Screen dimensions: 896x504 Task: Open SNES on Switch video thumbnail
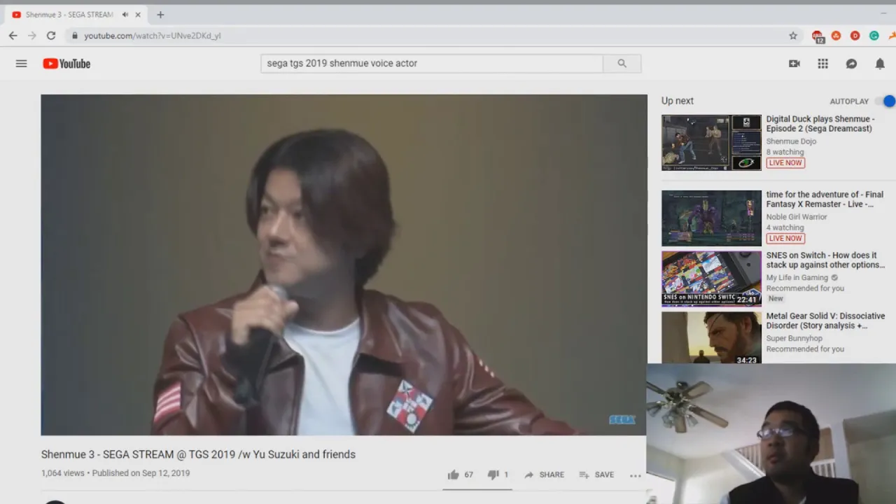711,279
